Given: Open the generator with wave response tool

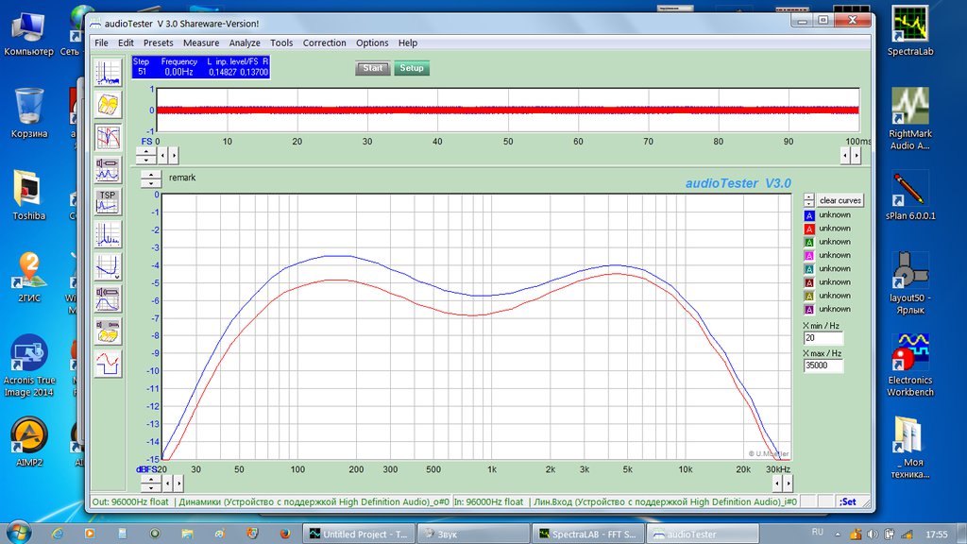Looking at the screenshot, I should tap(108, 170).
